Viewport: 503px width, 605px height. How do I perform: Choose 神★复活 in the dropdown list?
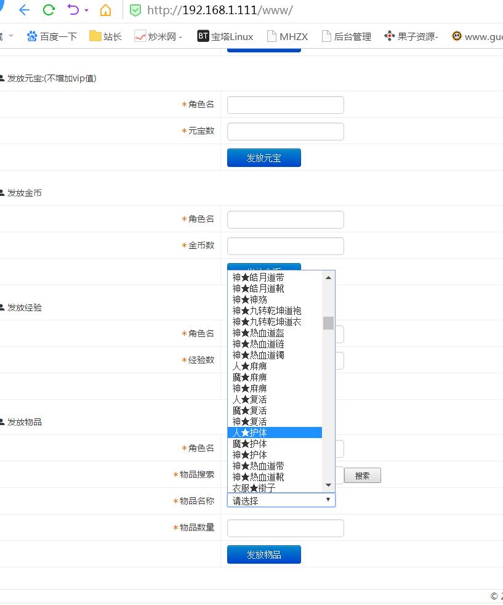point(275,421)
